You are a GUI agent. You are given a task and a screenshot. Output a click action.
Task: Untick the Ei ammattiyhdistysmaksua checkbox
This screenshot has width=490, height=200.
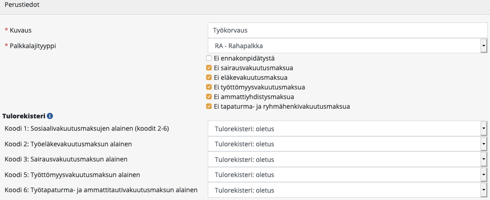coord(209,97)
